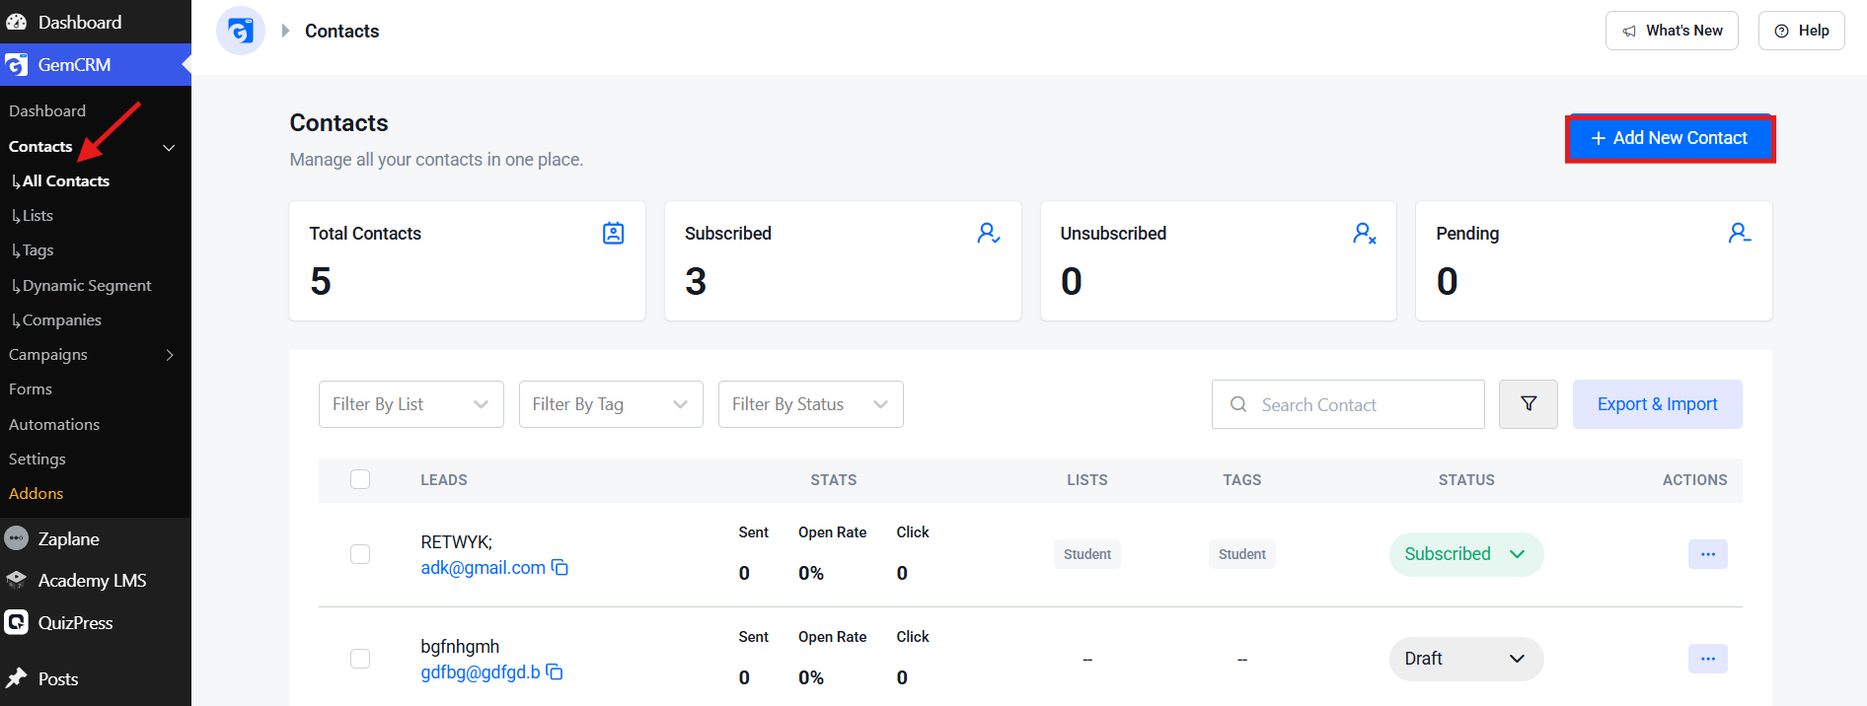Click the Add New Contact button
This screenshot has width=1867, height=706.
[1670, 138]
